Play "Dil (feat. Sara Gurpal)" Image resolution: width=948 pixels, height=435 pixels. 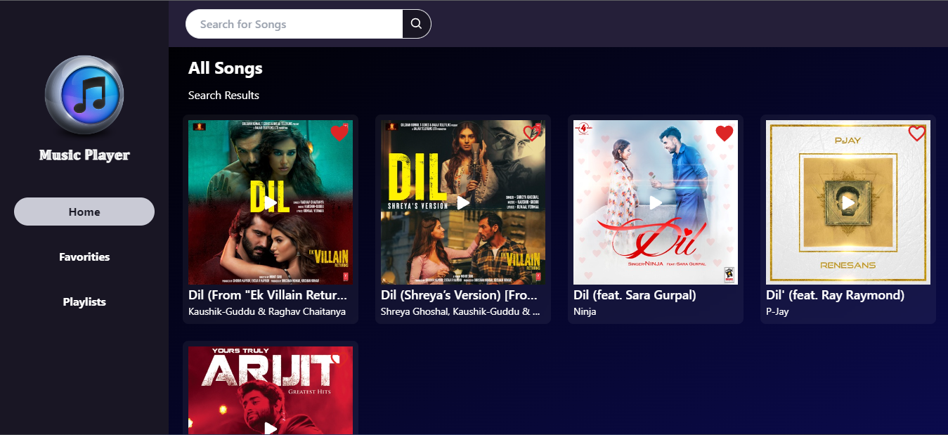pyautogui.click(x=655, y=202)
